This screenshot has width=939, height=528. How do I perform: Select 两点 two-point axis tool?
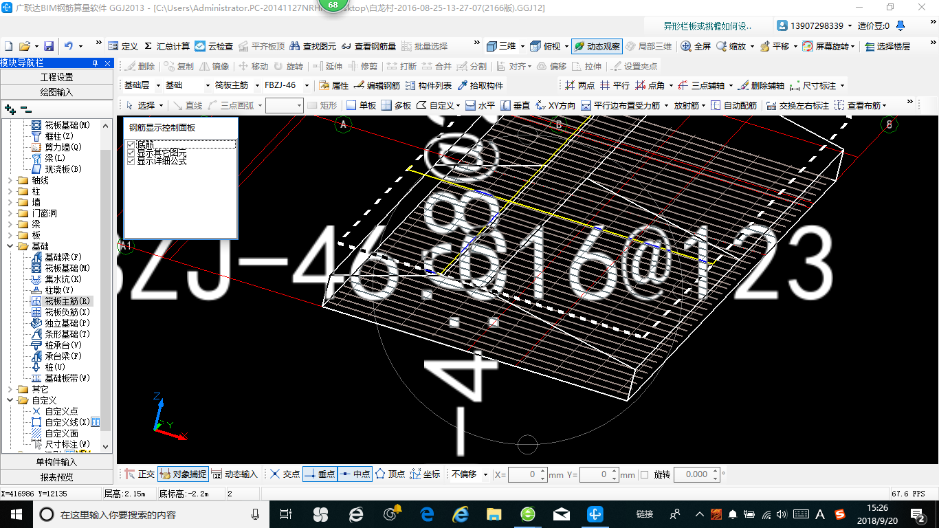(x=579, y=85)
